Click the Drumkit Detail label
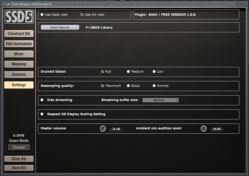 [x=54, y=72]
